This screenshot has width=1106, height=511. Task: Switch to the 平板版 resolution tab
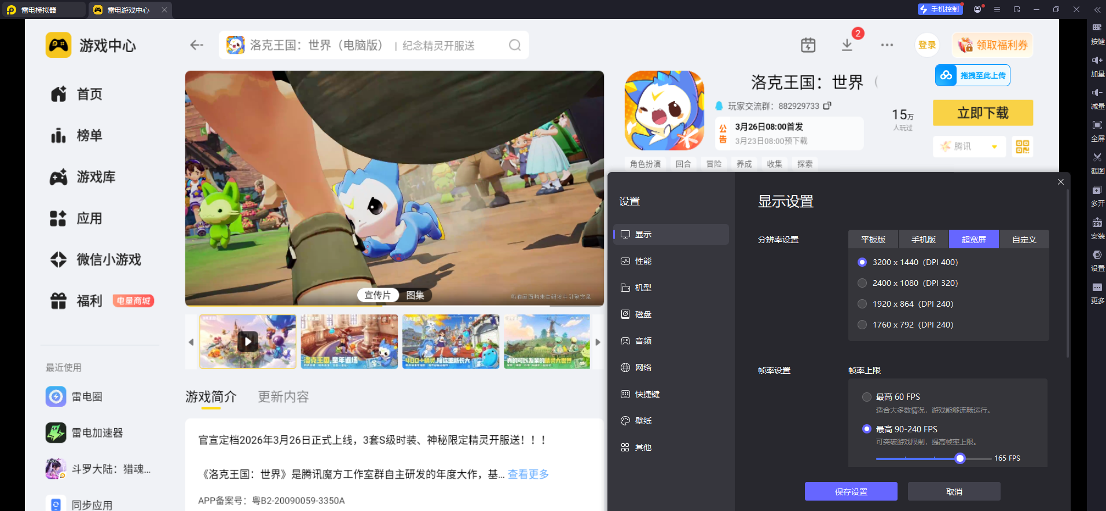pos(873,240)
